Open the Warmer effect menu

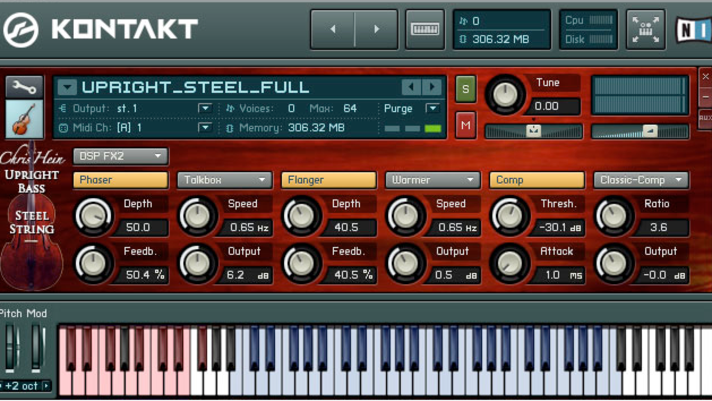[x=432, y=180]
